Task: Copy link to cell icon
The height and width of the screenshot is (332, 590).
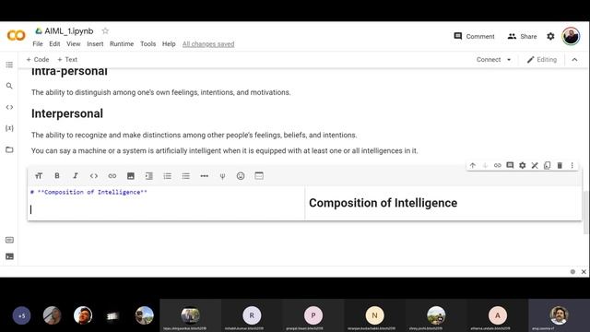Action: tap(498, 165)
